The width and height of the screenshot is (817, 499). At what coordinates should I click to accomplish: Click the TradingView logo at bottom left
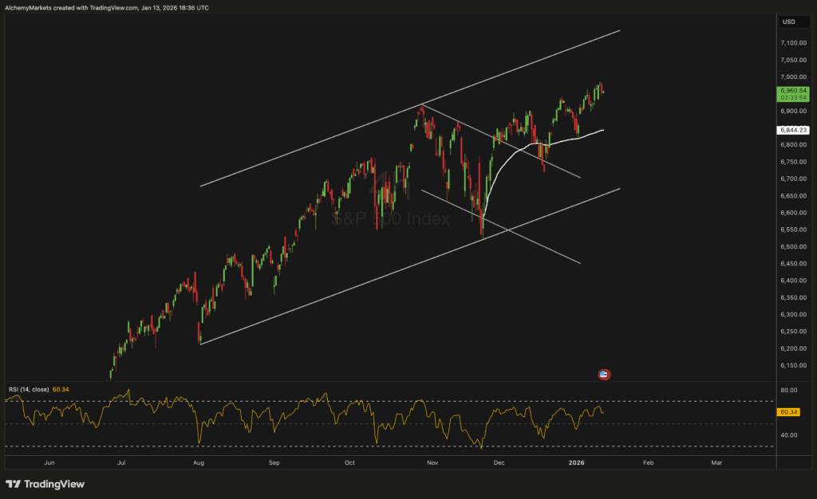click(45, 484)
